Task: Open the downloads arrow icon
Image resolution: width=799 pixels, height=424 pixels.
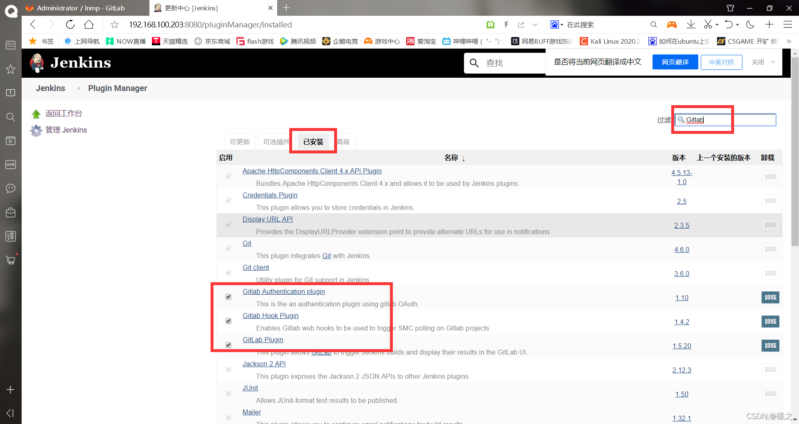Action: point(691,25)
